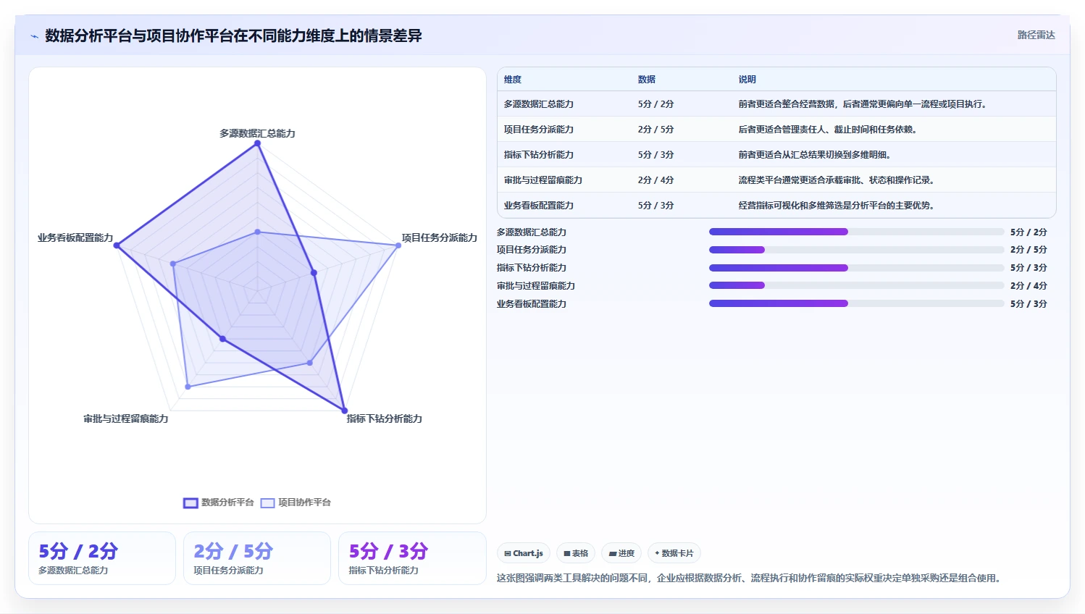
Task: Click the 维度 column header
Action: [x=513, y=80]
